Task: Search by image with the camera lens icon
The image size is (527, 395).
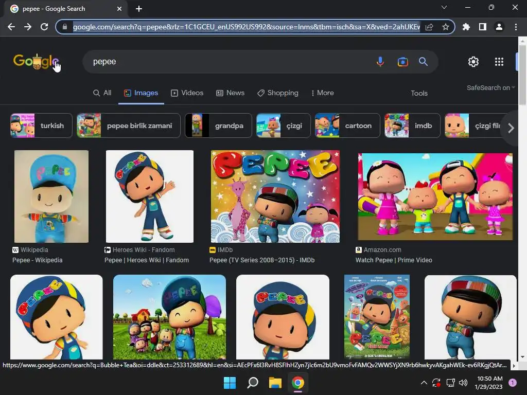Action: pyautogui.click(x=402, y=62)
